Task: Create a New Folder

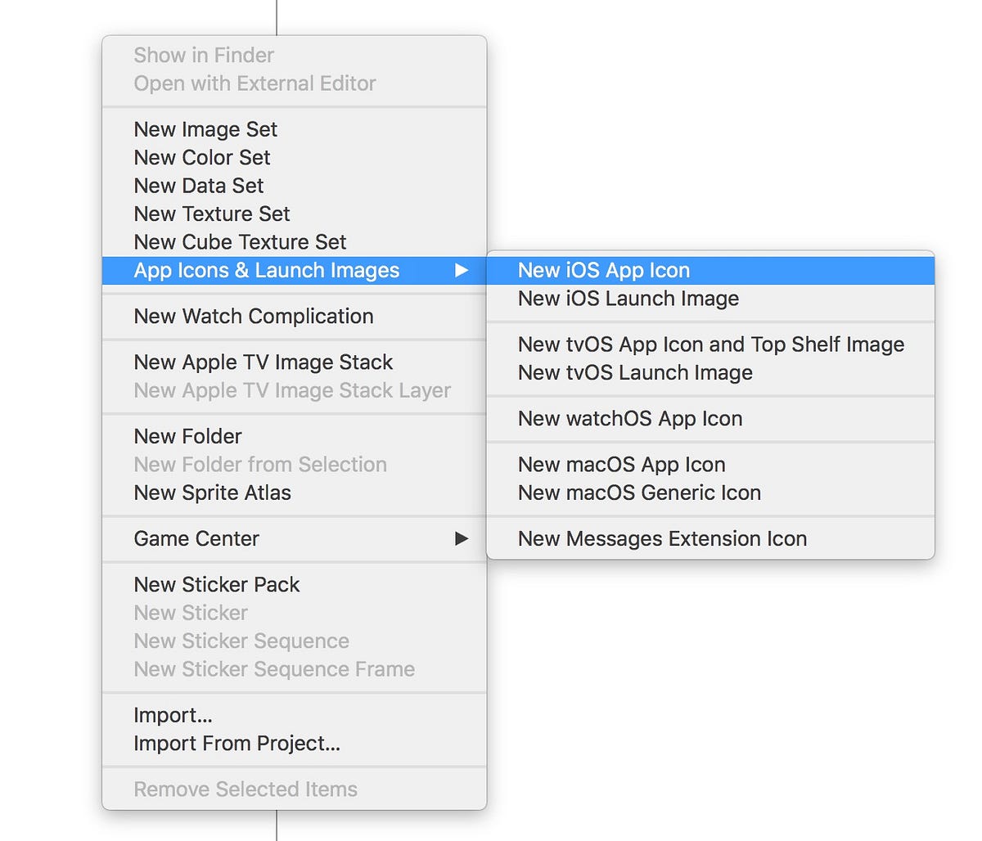Action: (x=187, y=436)
